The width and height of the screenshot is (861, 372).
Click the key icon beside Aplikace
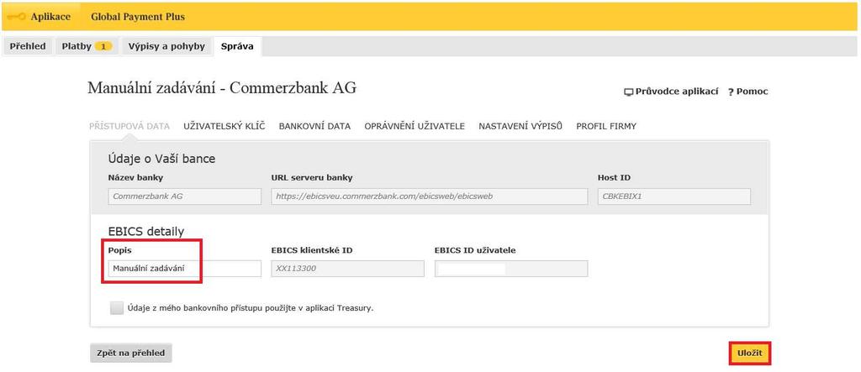click(x=17, y=17)
